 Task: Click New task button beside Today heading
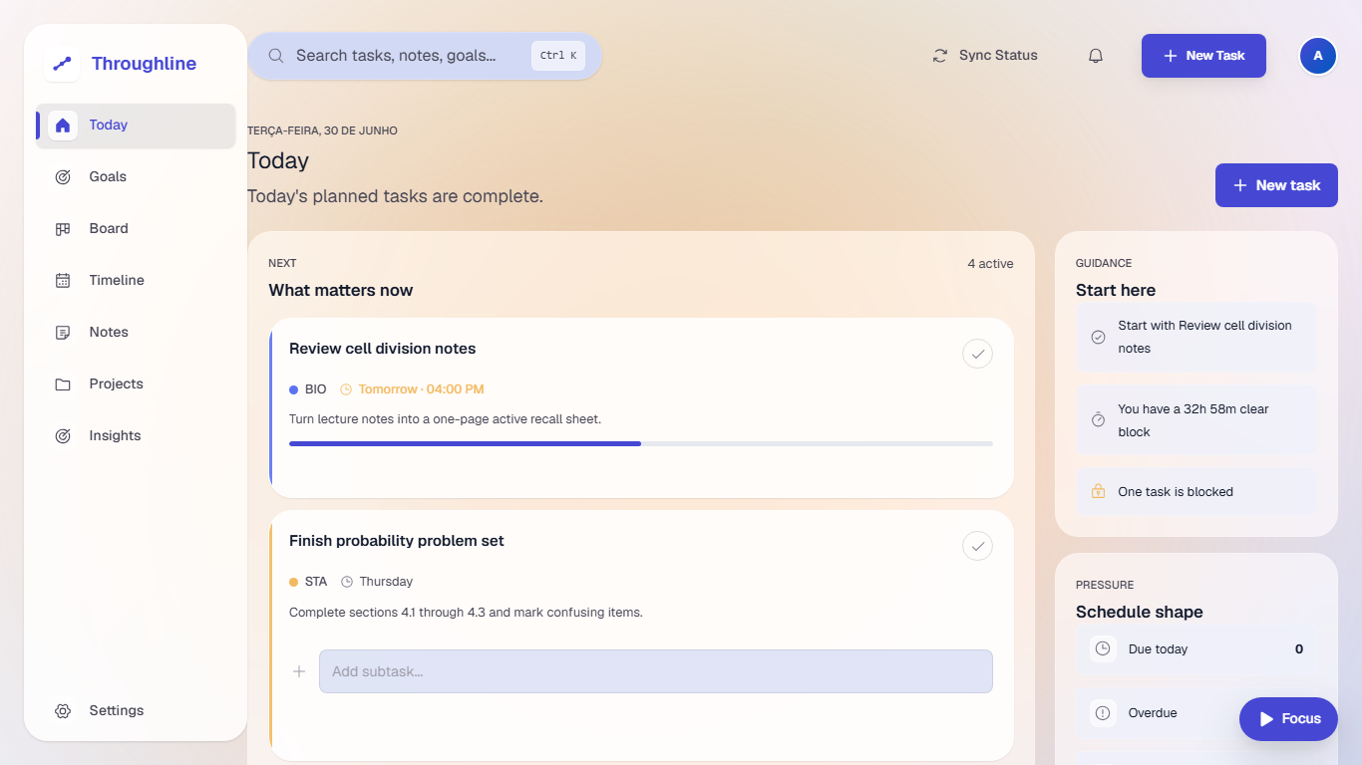coord(1276,185)
